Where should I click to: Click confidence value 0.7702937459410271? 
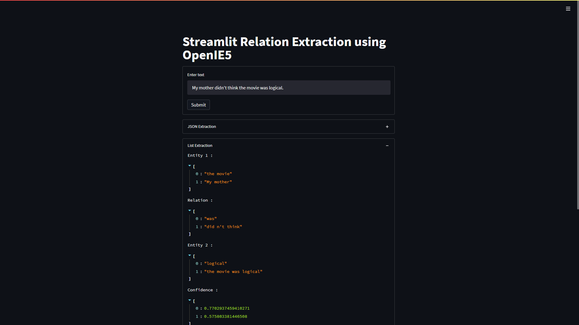227,308
